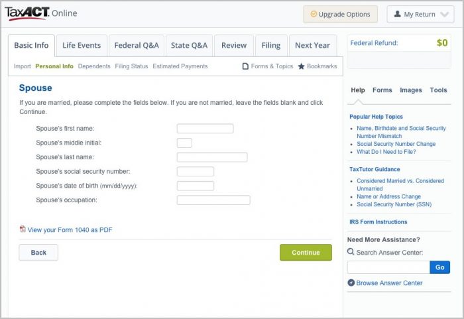Click the Forms & Topics page icon
464x319 pixels.
tap(245, 66)
